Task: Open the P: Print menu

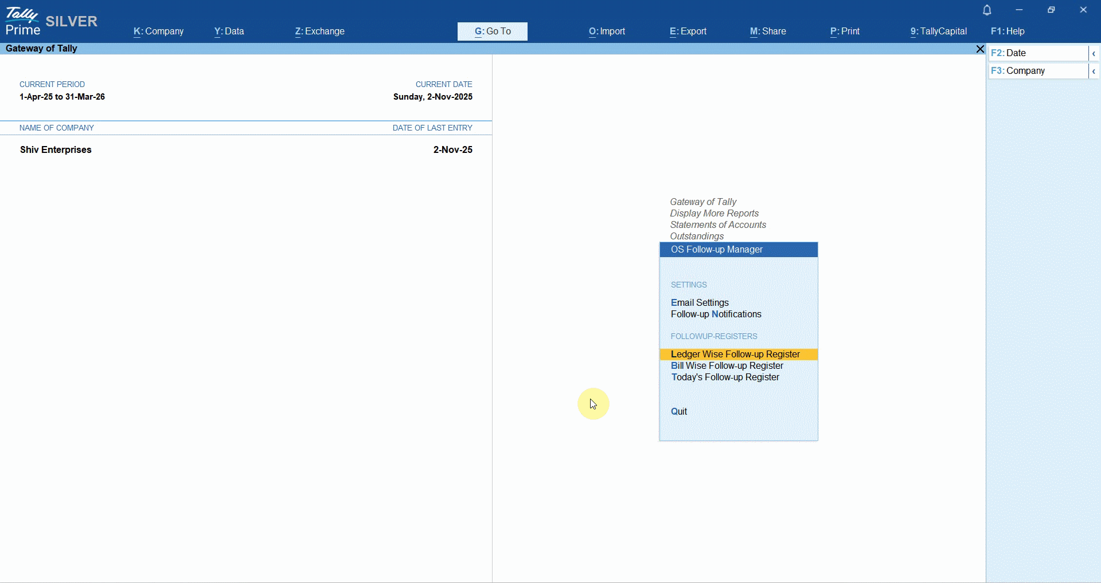Action: [845, 31]
